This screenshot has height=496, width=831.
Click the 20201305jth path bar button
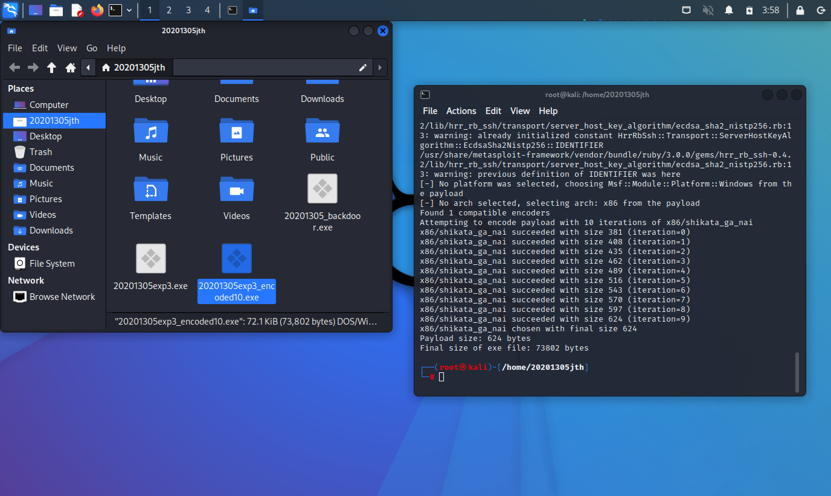pos(133,68)
